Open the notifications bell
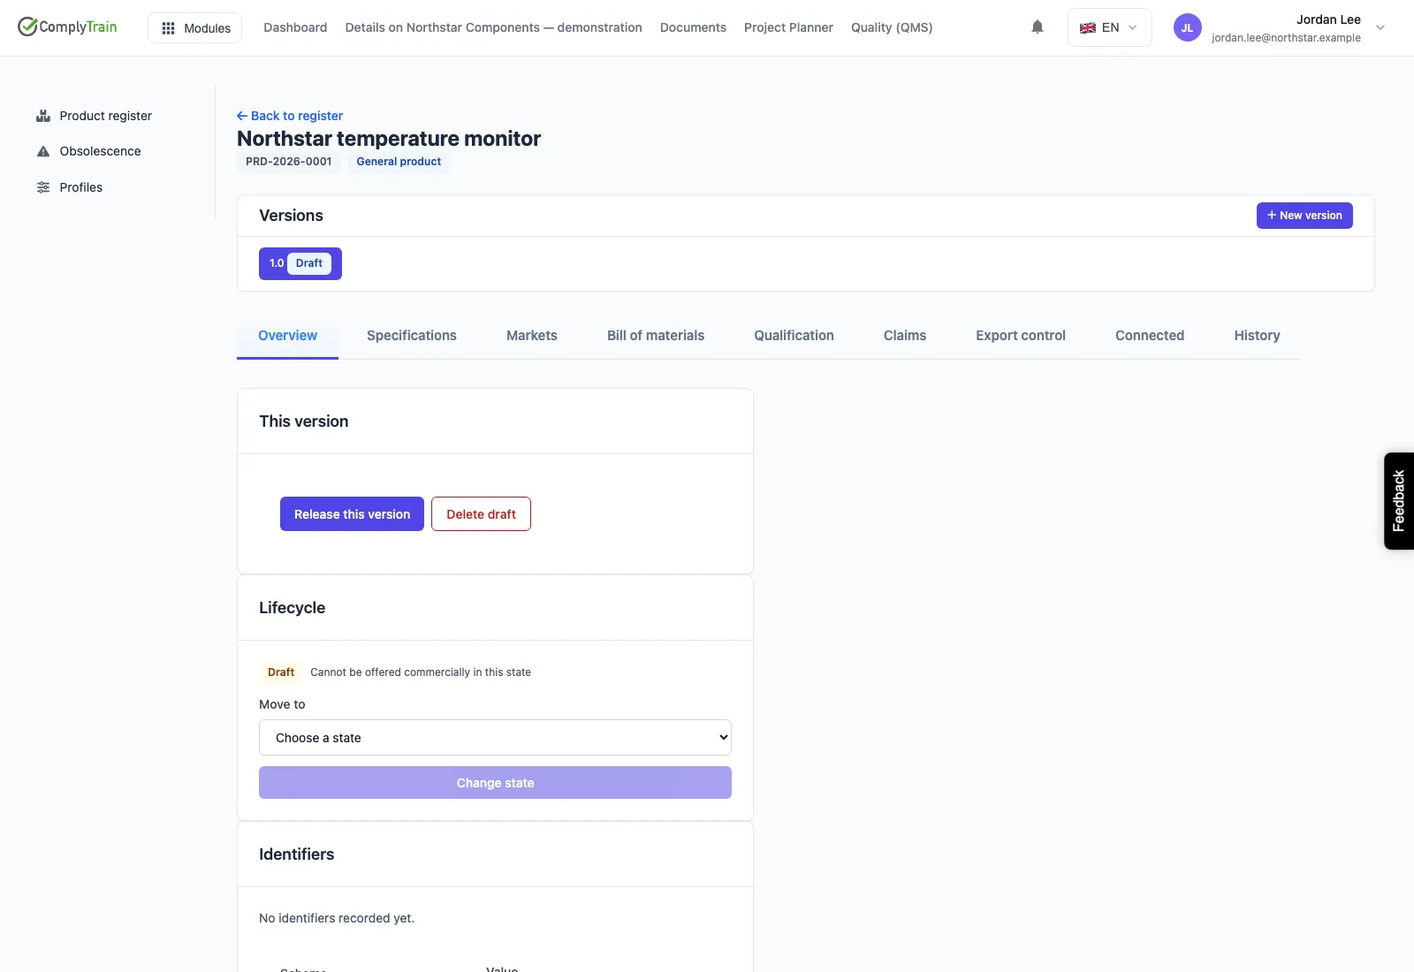This screenshot has height=972, width=1414. 1038,27
